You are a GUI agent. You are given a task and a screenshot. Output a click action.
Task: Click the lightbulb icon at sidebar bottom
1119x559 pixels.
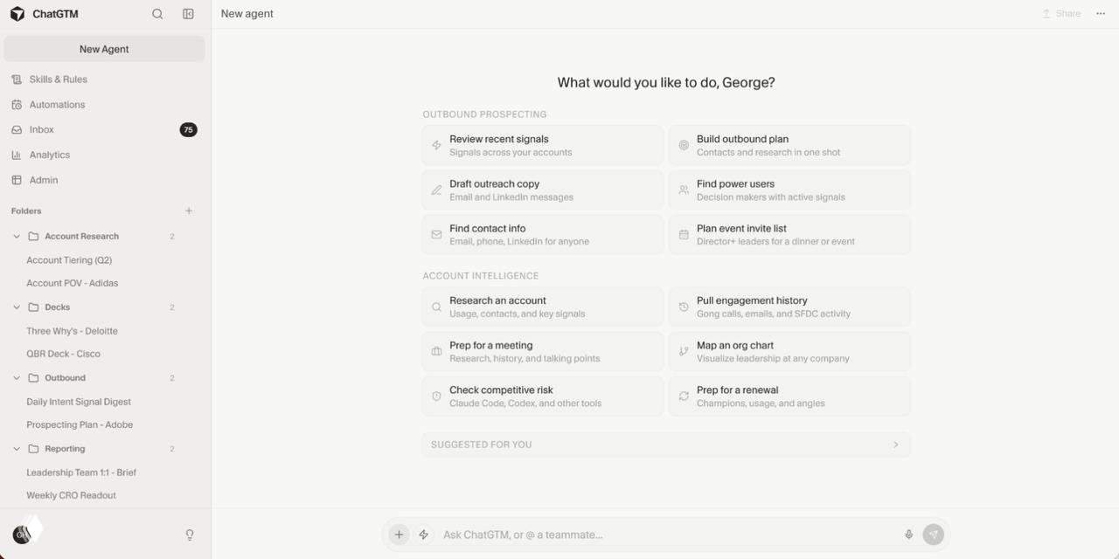[190, 535]
